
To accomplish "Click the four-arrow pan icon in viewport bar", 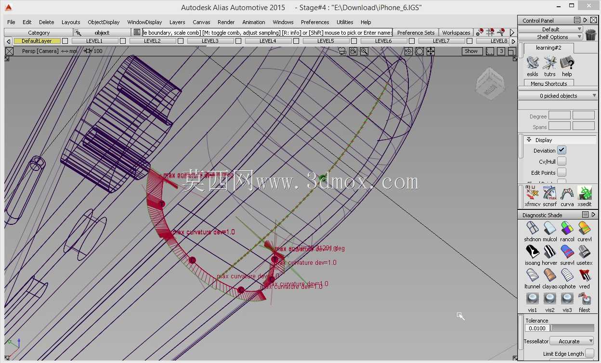I will [x=431, y=51].
